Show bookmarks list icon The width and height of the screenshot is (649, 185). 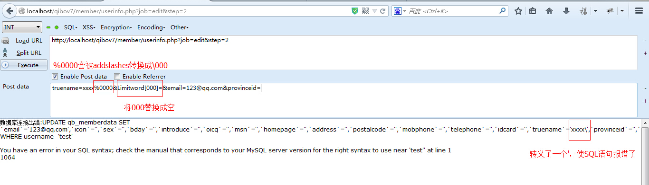pos(533,11)
